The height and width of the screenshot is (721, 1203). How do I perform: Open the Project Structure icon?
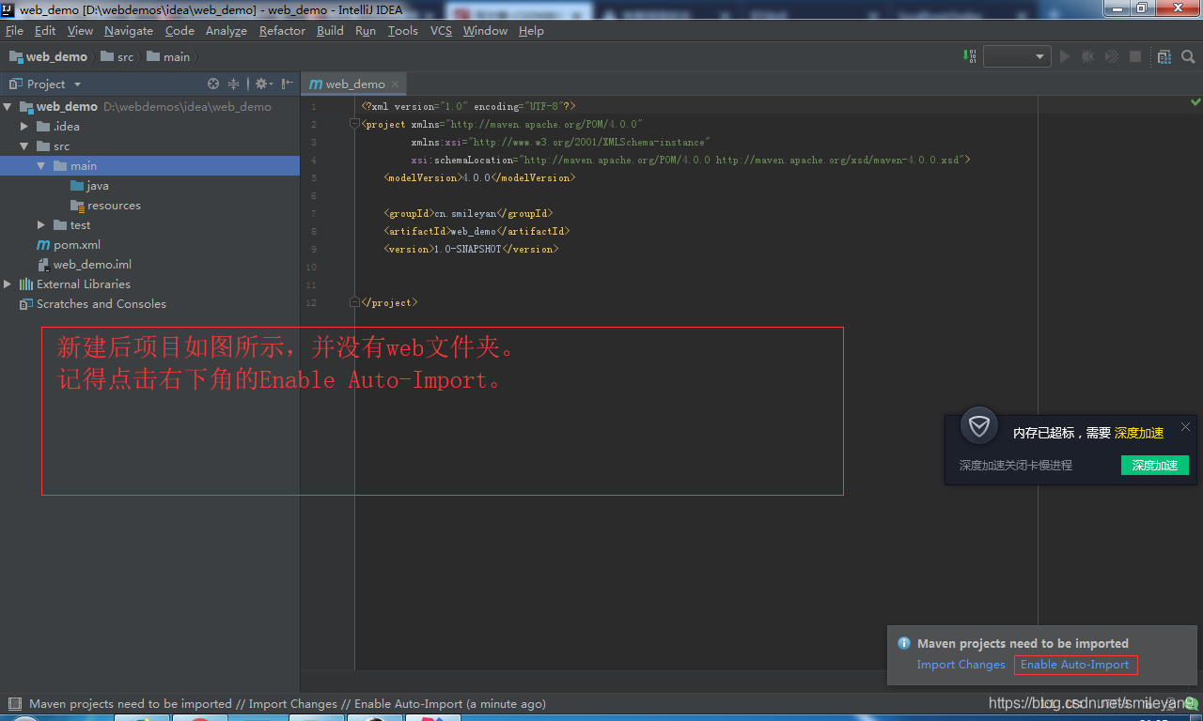pos(1164,56)
